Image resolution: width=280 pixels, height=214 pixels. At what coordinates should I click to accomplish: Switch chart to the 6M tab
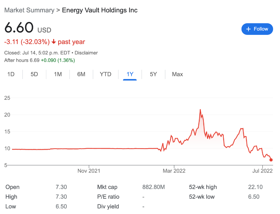point(81,74)
